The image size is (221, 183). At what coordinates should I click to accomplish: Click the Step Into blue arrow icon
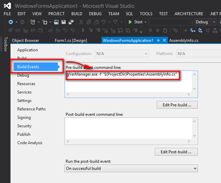[x=193, y=30]
